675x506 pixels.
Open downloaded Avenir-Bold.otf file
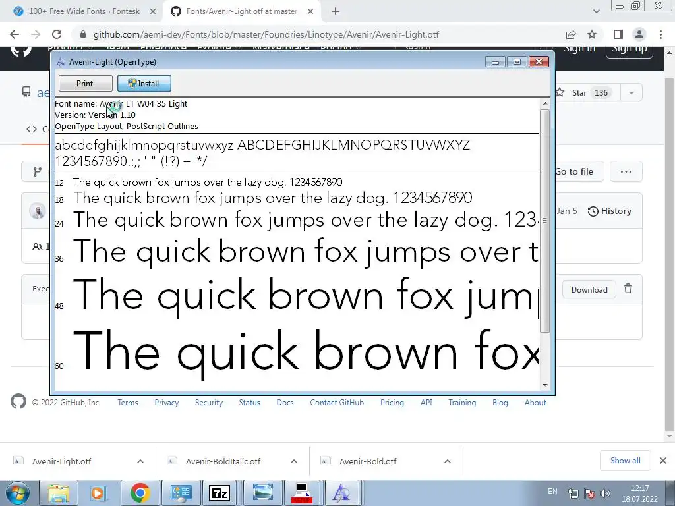click(x=368, y=461)
